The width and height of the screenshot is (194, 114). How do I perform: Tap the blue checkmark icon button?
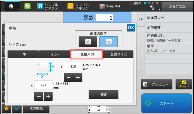[17, 109]
